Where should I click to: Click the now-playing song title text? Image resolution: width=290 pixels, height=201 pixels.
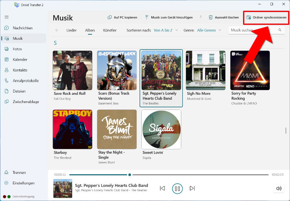pos(111,185)
